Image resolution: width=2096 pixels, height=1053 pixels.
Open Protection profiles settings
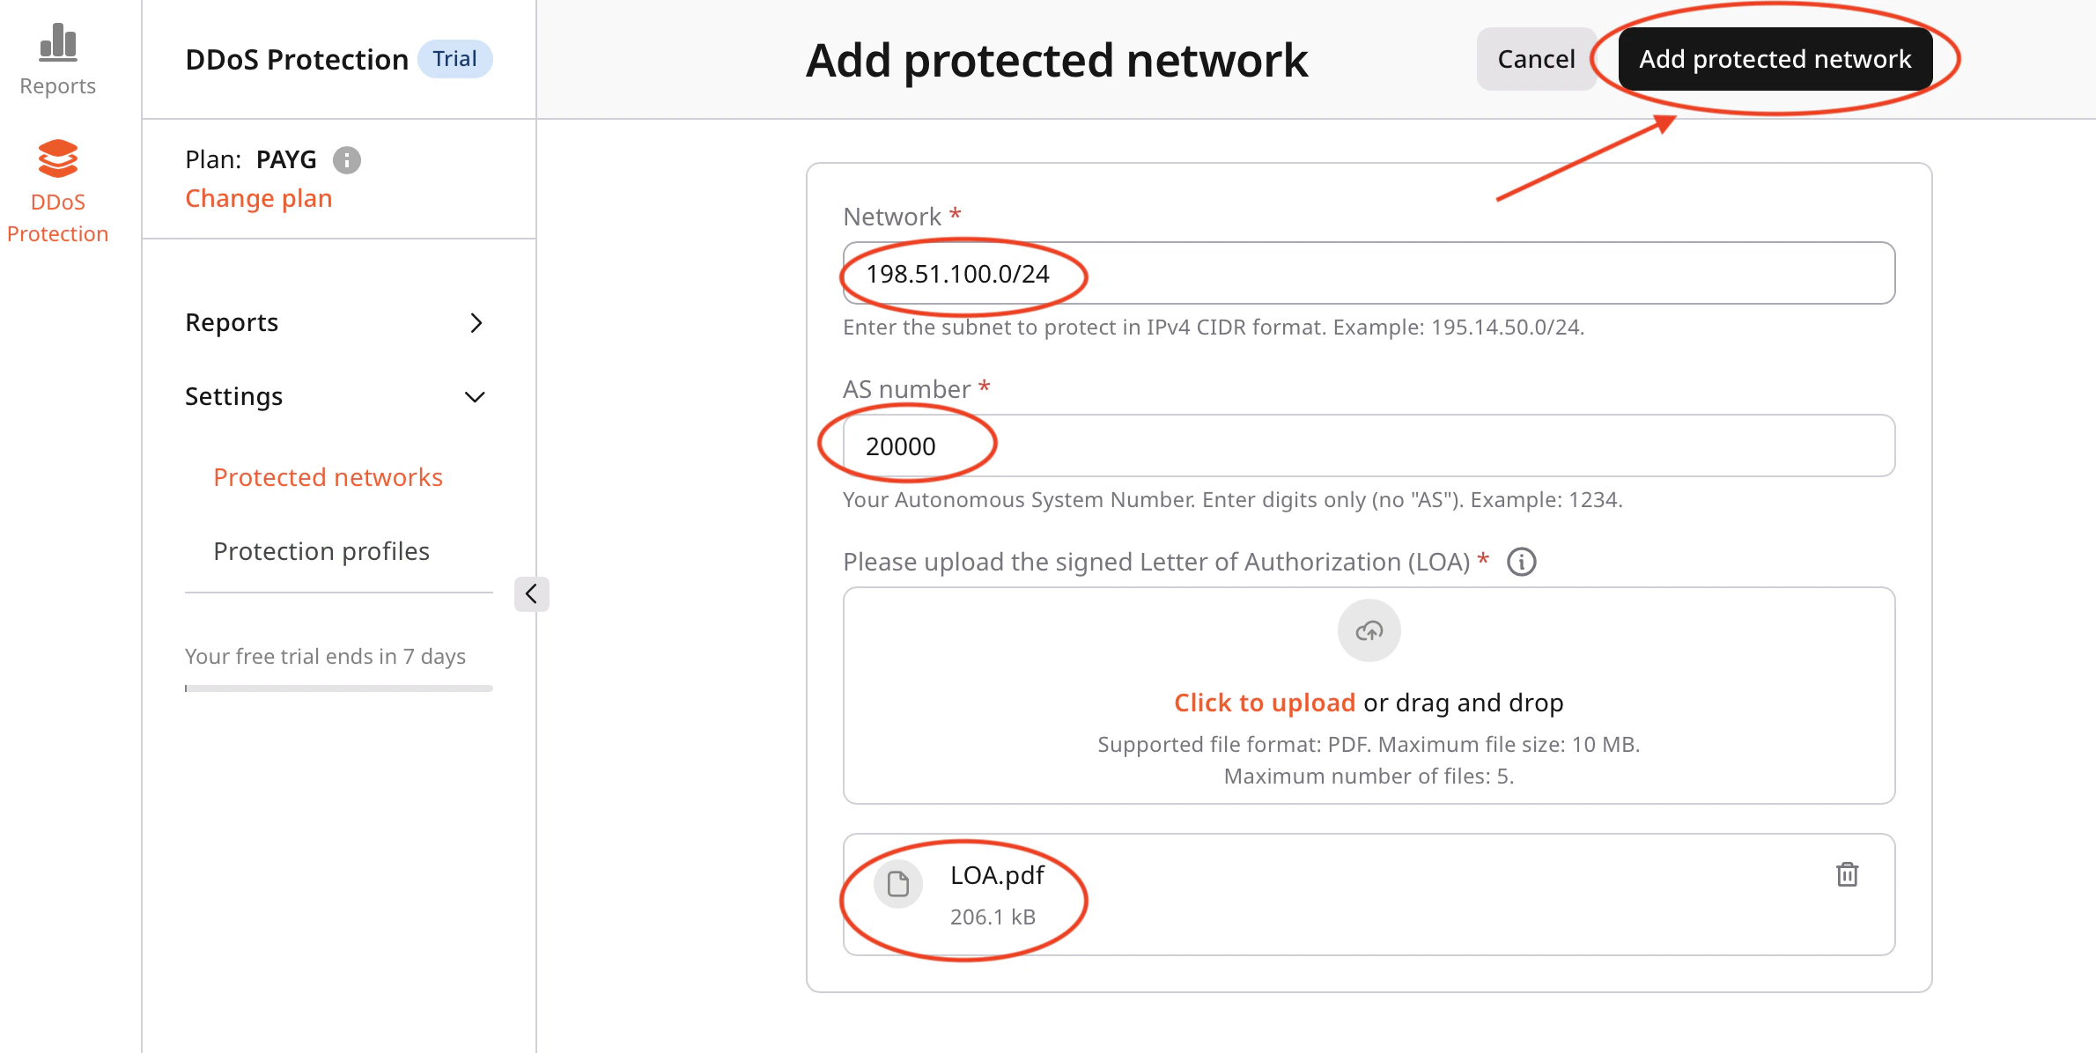pyautogui.click(x=321, y=550)
